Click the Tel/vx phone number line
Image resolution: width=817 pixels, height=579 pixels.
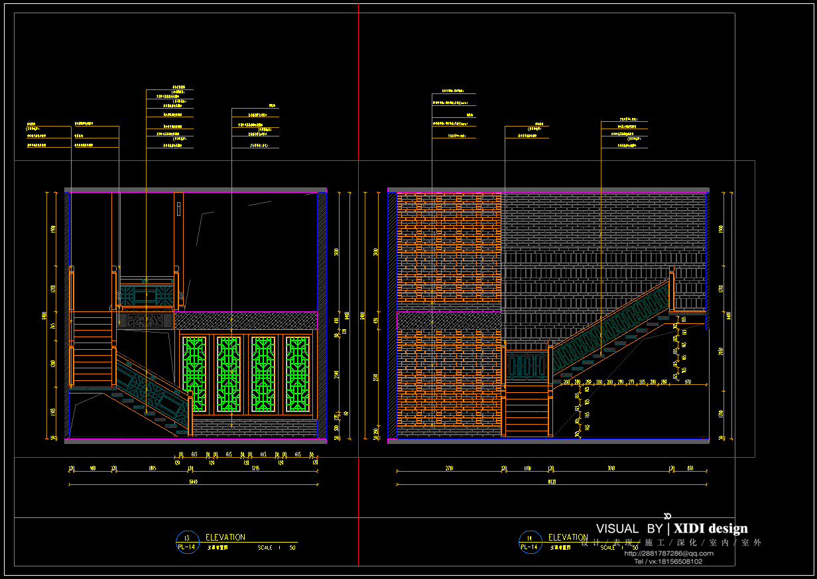coord(668,562)
